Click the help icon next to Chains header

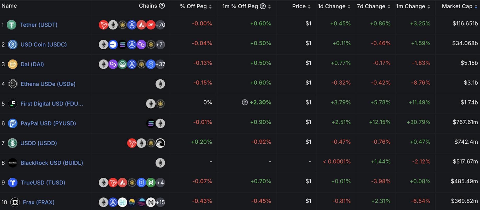[162, 5]
